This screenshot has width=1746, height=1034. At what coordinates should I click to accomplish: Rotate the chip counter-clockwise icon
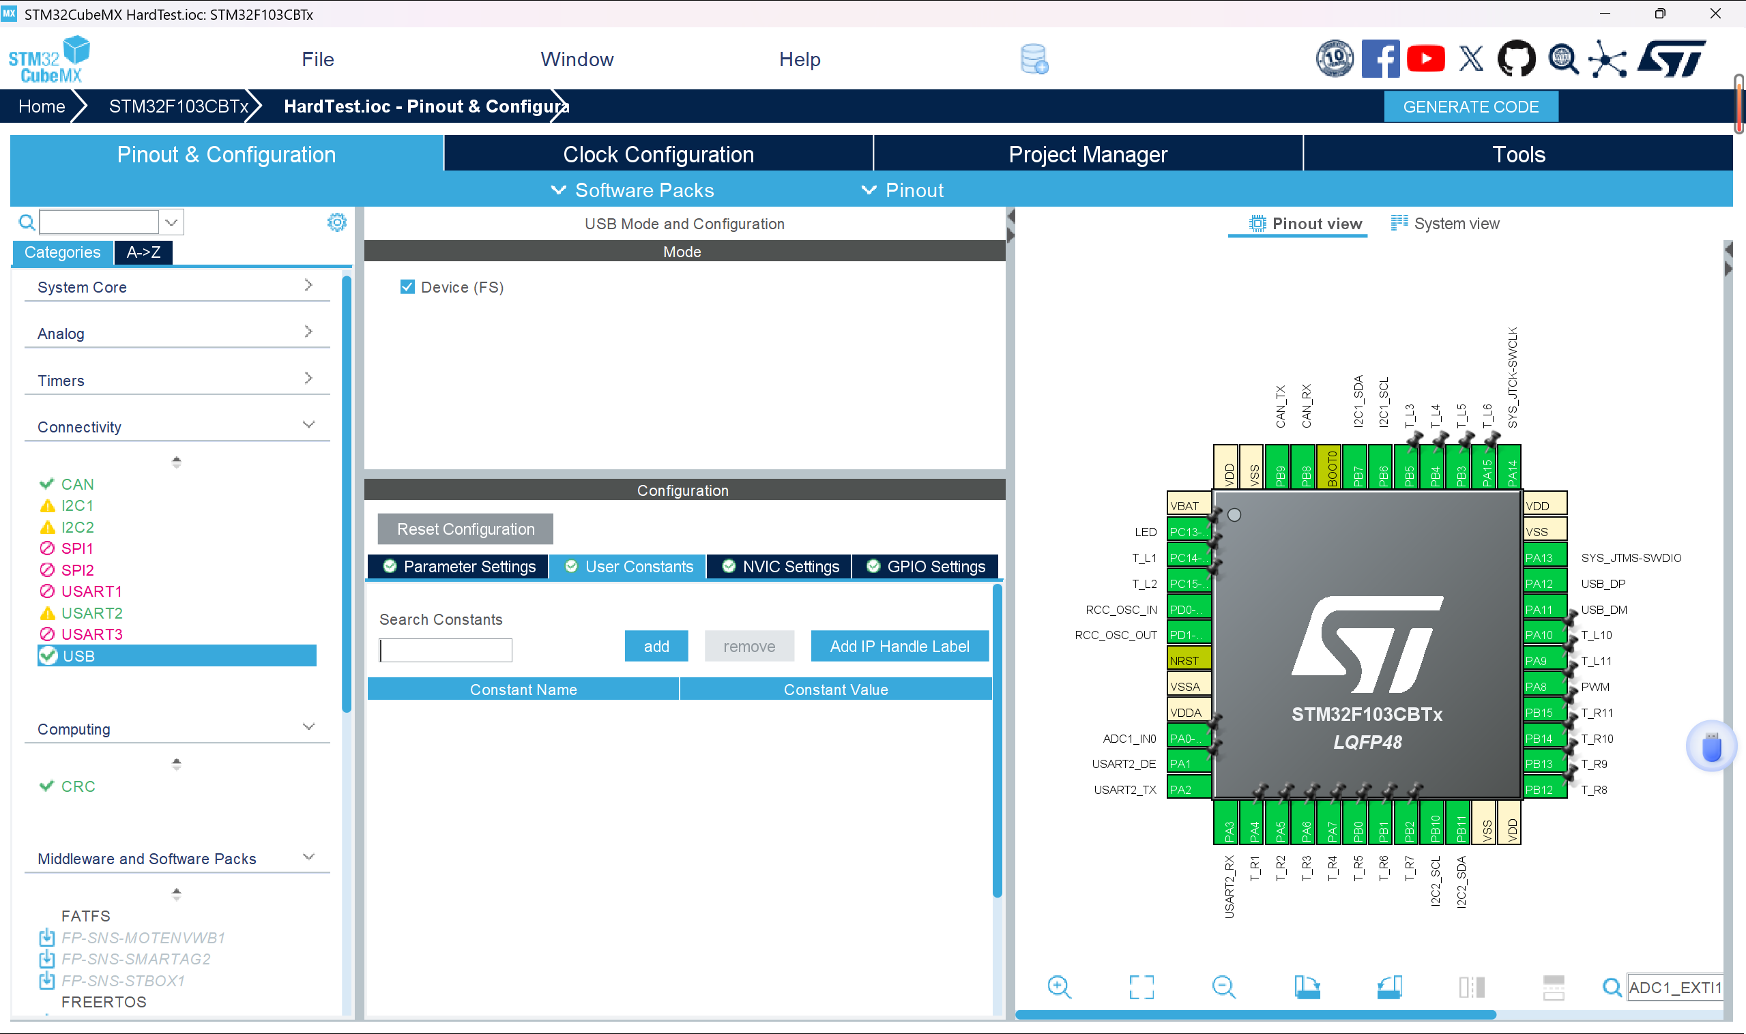pos(1389,988)
